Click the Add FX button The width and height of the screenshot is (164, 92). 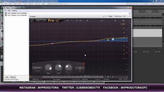pyautogui.click(x=7, y=77)
